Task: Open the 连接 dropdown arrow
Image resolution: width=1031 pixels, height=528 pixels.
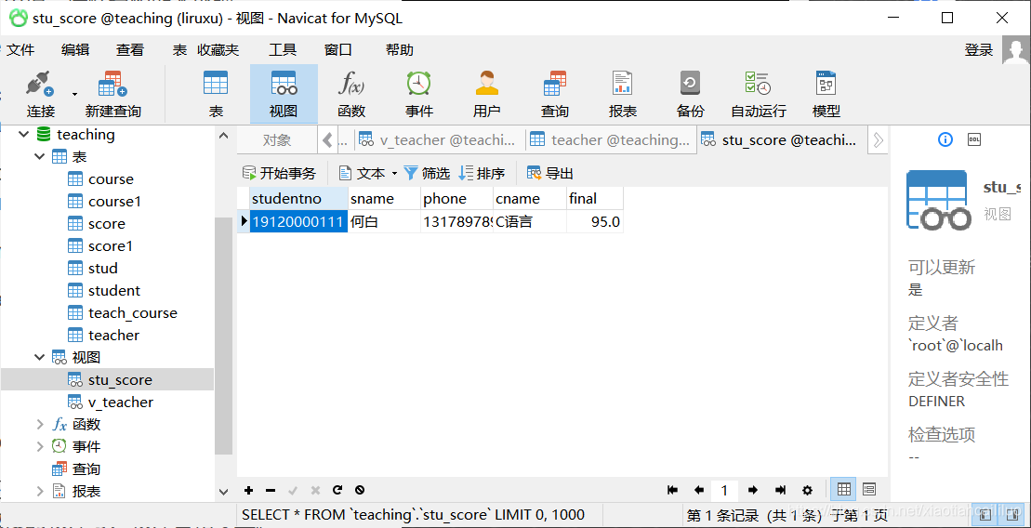Action: pyautogui.click(x=74, y=94)
